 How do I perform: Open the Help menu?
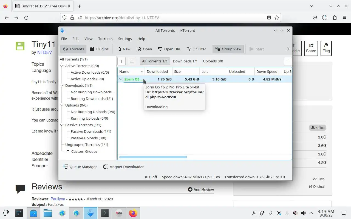click(x=141, y=39)
